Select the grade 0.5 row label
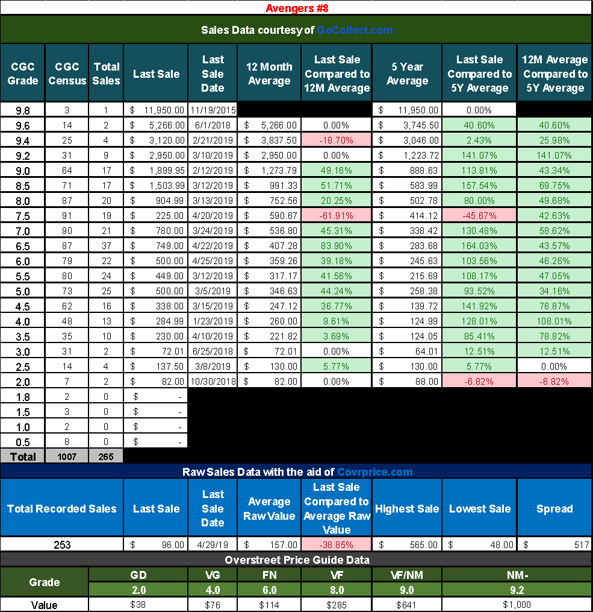This screenshot has height=612, width=593. [x=23, y=442]
